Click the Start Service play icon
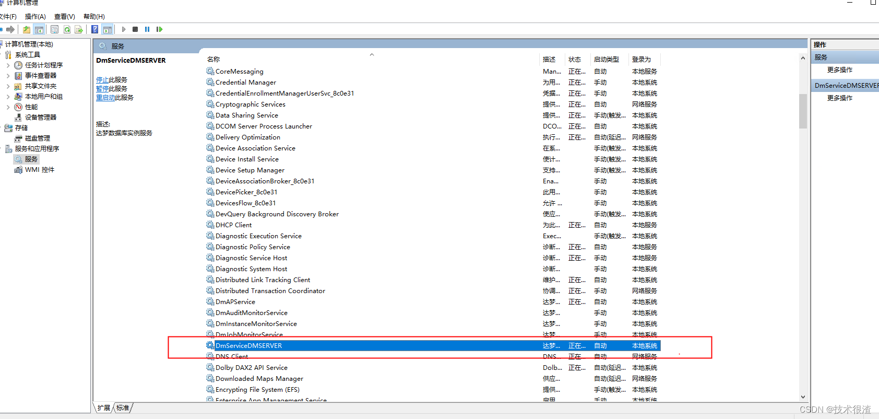The width and height of the screenshot is (879, 419). pyautogui.click(x=124, y=29)
